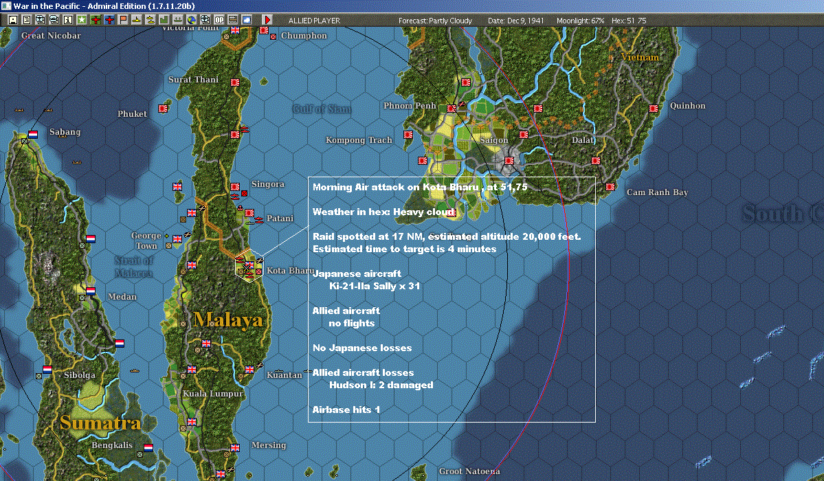This screenshot has height=481, width=824.
Task: Click the 'Great Nicobar' map label
Action: pos(51,36)
